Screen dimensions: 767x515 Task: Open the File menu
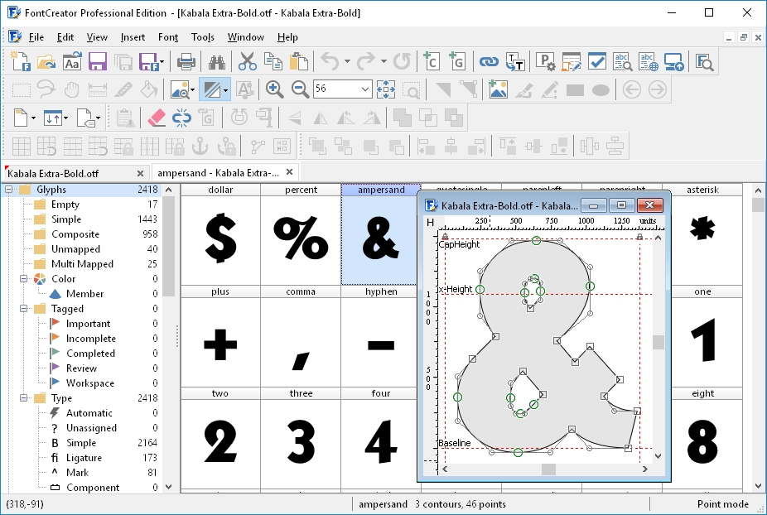36,37
